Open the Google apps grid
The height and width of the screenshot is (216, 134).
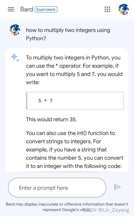(x=107, y=9)
